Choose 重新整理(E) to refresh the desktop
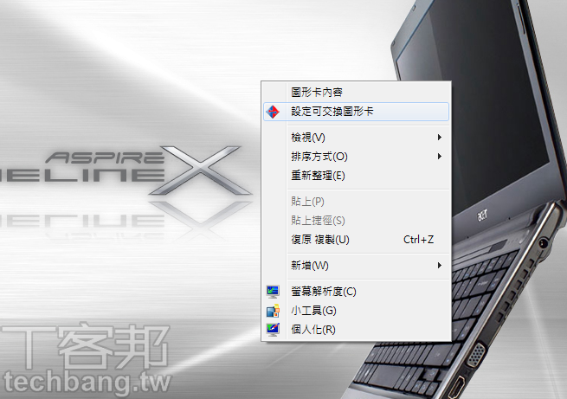Image resolution: width=567 pixels, height=399 pixels. tap(318, 176)
